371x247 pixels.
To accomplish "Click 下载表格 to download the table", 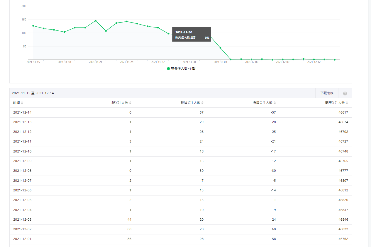I will [x=327, y=93].
